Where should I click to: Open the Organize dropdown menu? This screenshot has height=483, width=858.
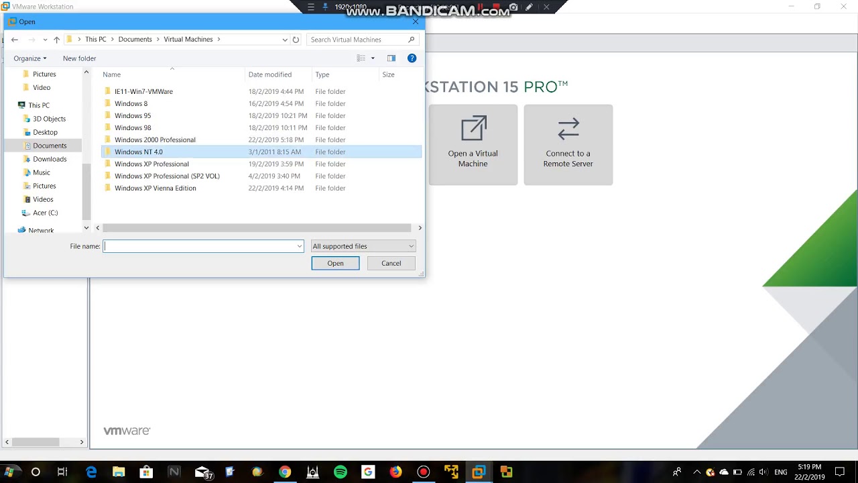tap(30, 58)
